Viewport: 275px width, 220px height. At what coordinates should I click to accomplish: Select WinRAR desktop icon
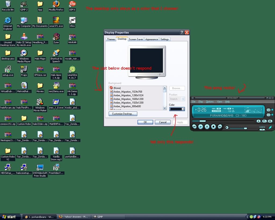(x=72, y=39)
